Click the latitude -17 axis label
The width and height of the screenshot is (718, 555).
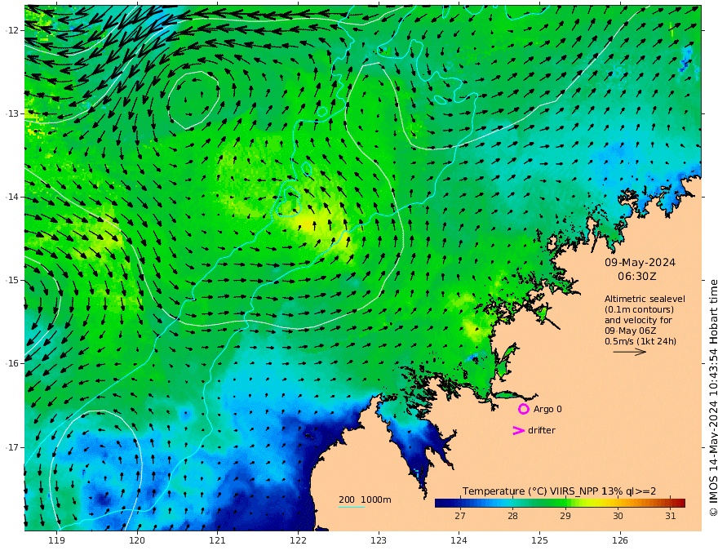12,447
